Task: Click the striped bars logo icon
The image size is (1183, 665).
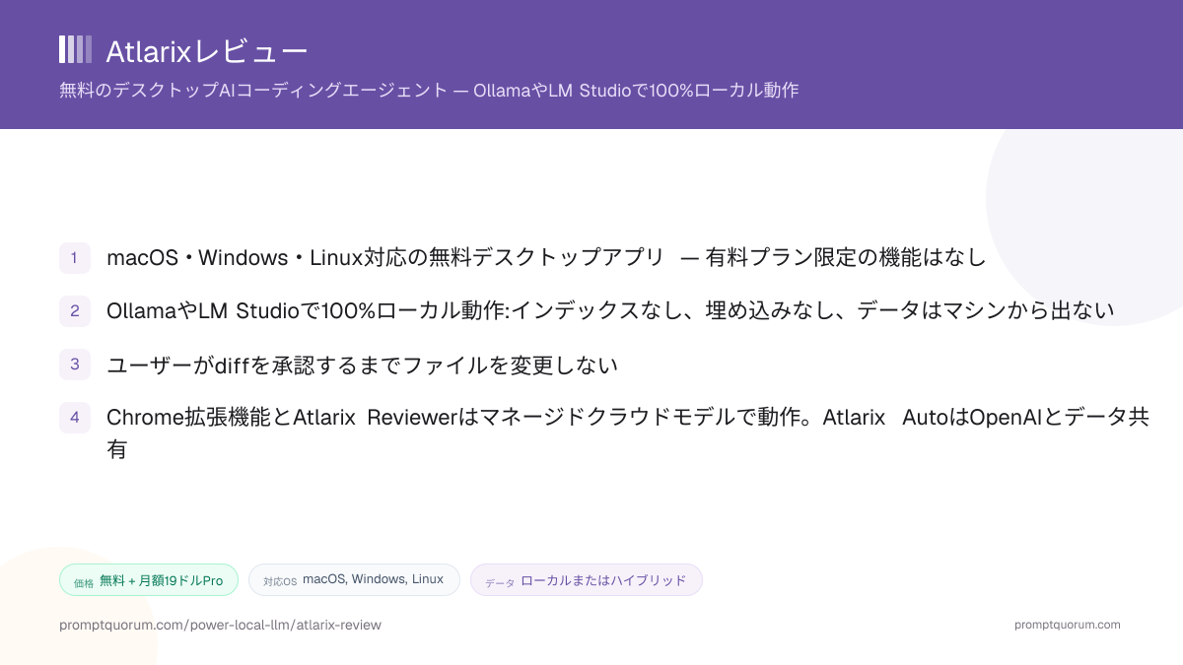Action: pyautogui.click(x=75, y=49)
